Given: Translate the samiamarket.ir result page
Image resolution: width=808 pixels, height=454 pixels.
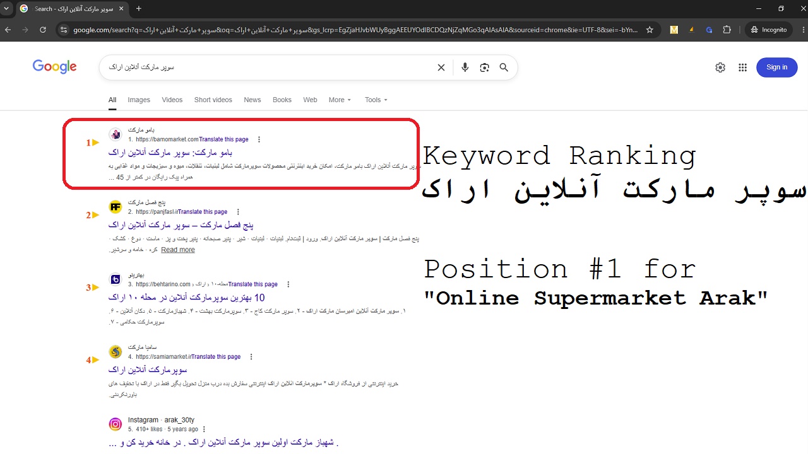Looking at the screenshot, I should [x=216, y=357].
